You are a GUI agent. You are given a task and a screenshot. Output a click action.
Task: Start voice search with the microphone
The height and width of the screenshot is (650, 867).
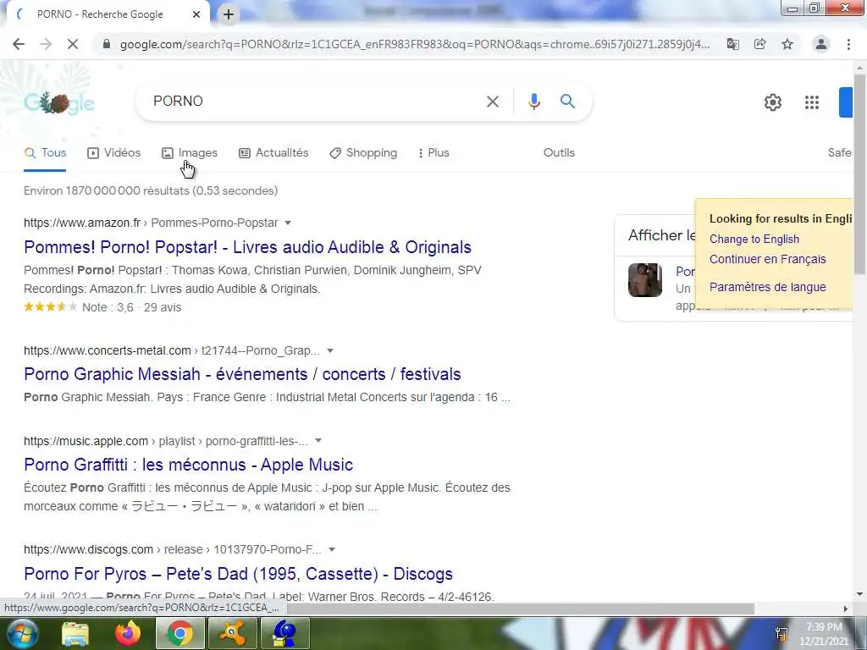533,102
